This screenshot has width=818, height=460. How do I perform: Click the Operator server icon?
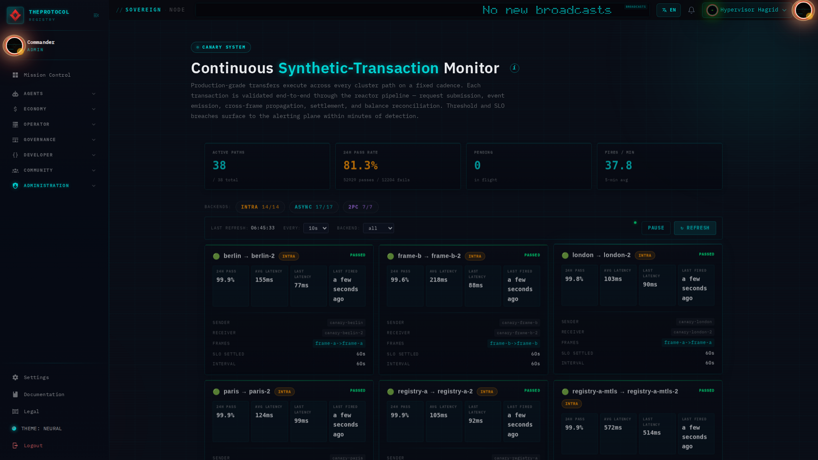click(x=15, y=124)
